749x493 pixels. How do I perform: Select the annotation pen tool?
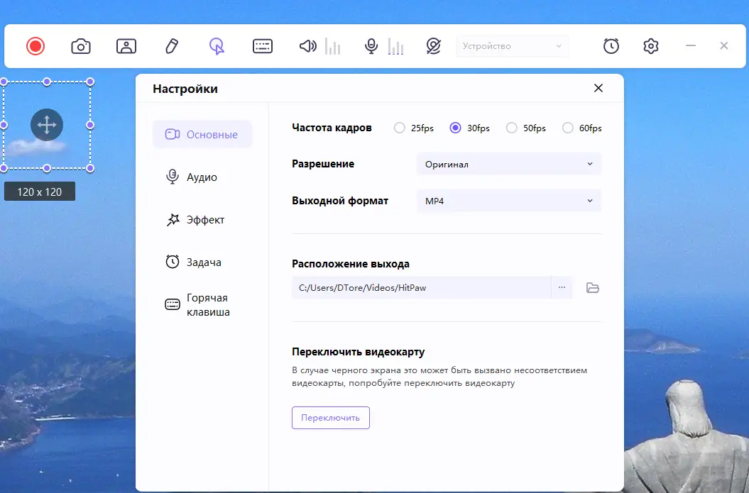[x=171, y=45]
